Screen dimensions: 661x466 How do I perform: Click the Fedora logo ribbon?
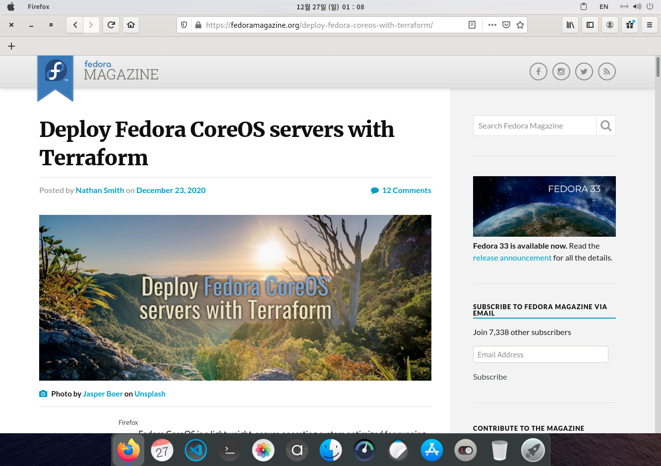click(x=56, y=78)
